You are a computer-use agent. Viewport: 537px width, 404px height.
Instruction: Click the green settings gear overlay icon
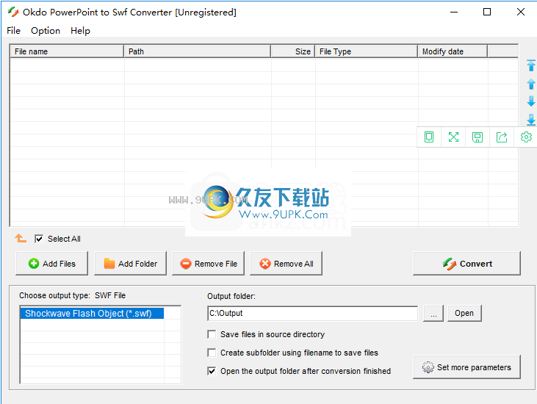526,137
